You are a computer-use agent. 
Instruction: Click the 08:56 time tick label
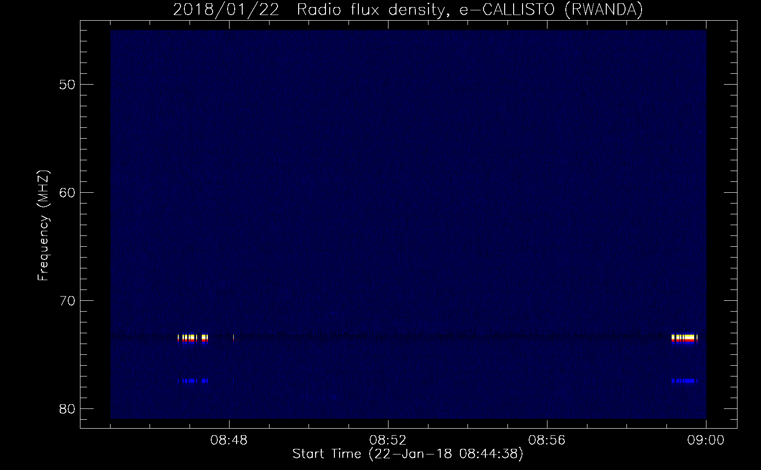tap(547, 440)
